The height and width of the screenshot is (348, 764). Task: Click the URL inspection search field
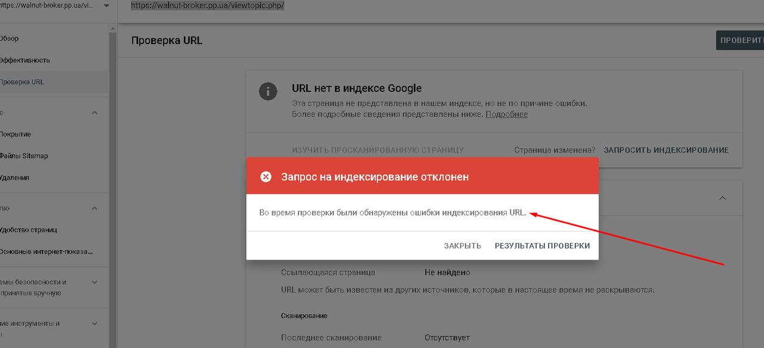440,7
